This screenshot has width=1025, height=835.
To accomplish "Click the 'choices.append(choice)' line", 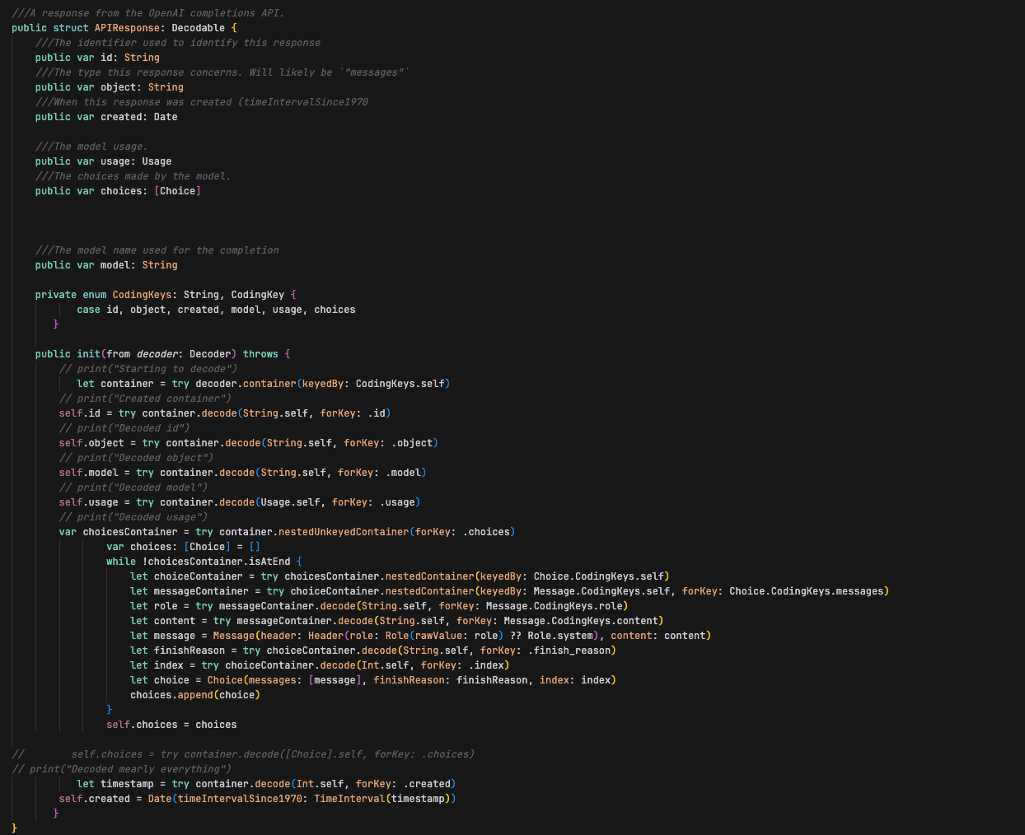I will pyautogui.click(x=195, y=695).
